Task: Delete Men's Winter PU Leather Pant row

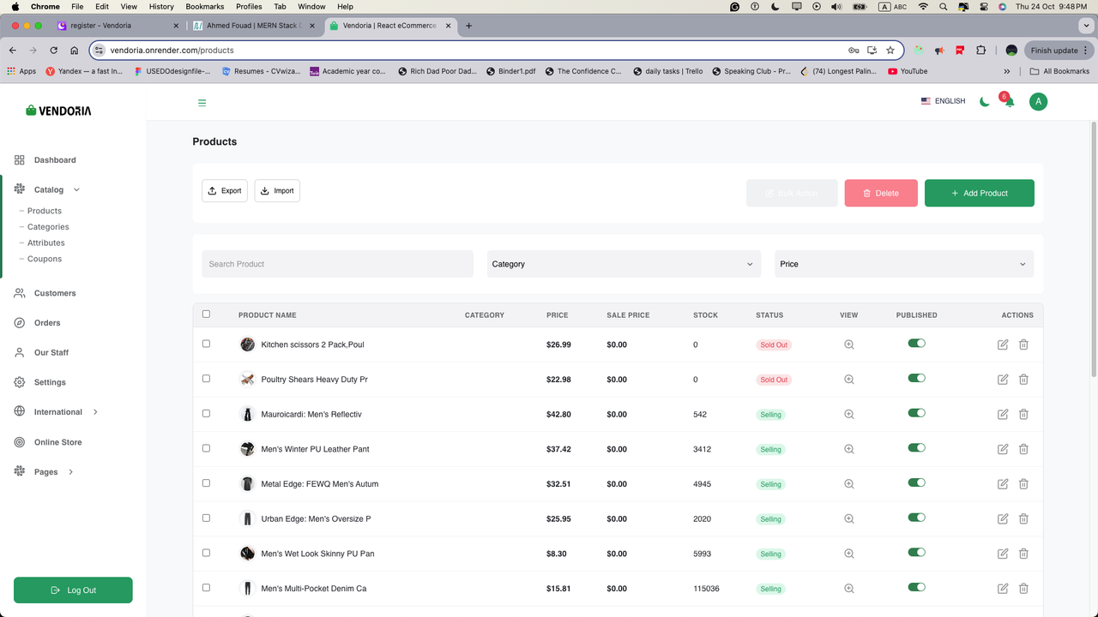Action: click(1023, 449)
